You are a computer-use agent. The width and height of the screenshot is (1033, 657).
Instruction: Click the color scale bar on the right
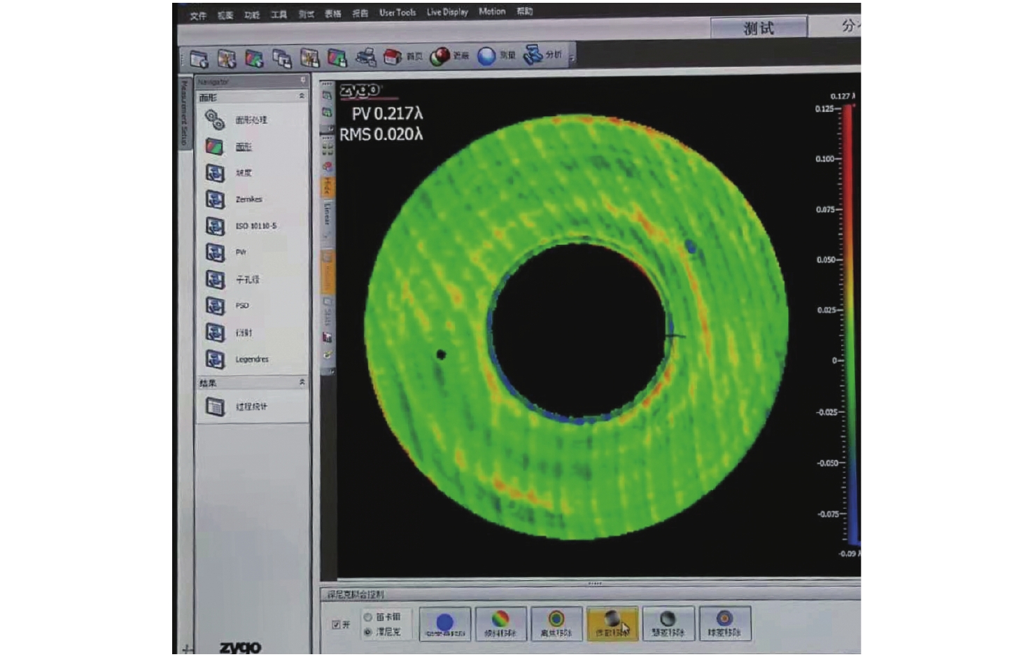(x=848, y=322)
